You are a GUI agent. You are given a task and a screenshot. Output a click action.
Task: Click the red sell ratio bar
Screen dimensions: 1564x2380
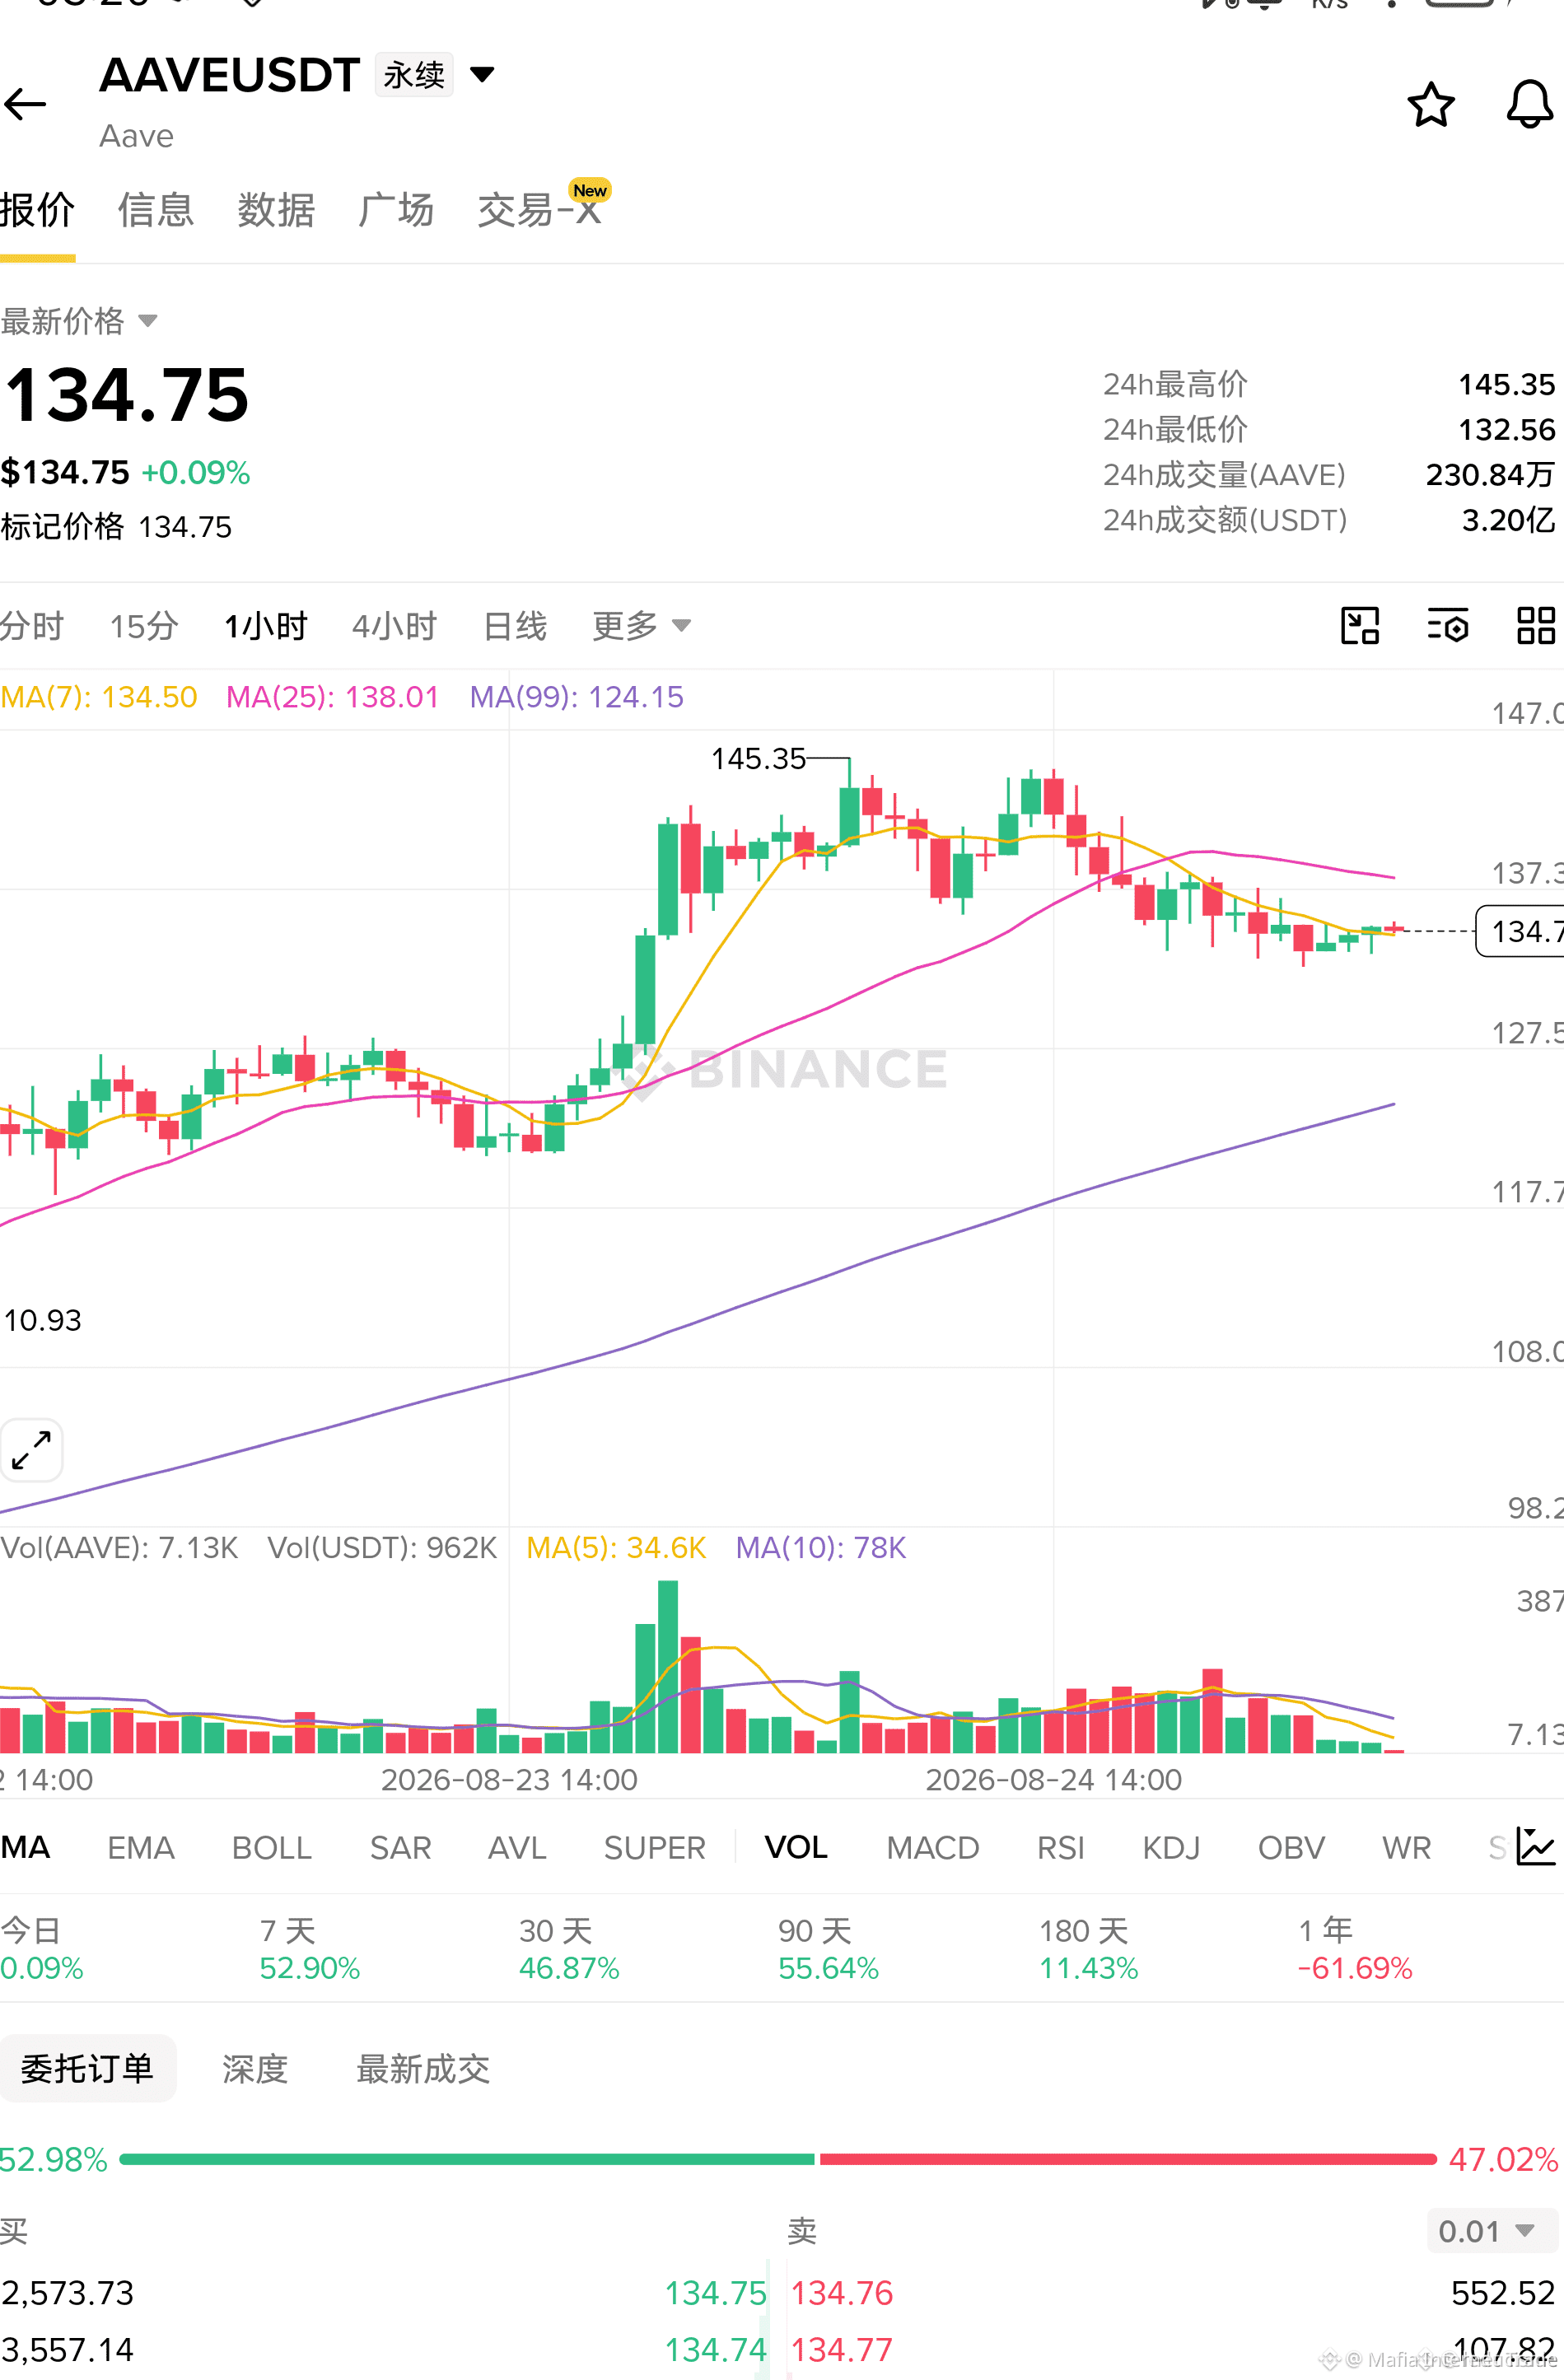[x=1128, y=2159]
